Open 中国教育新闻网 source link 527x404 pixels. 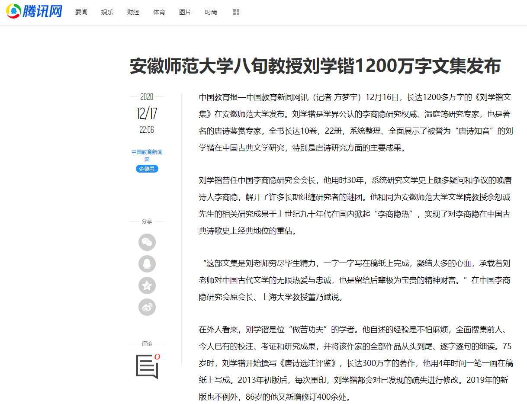[x=147, y=156]
